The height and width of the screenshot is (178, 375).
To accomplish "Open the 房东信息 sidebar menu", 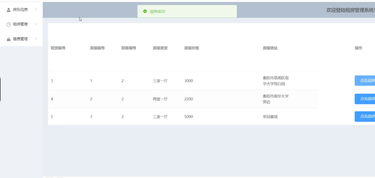I will click(21, 9).
